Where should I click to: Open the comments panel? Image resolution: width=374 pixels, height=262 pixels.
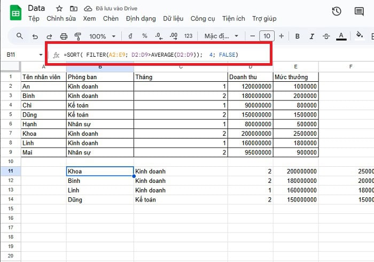[359, 12]
